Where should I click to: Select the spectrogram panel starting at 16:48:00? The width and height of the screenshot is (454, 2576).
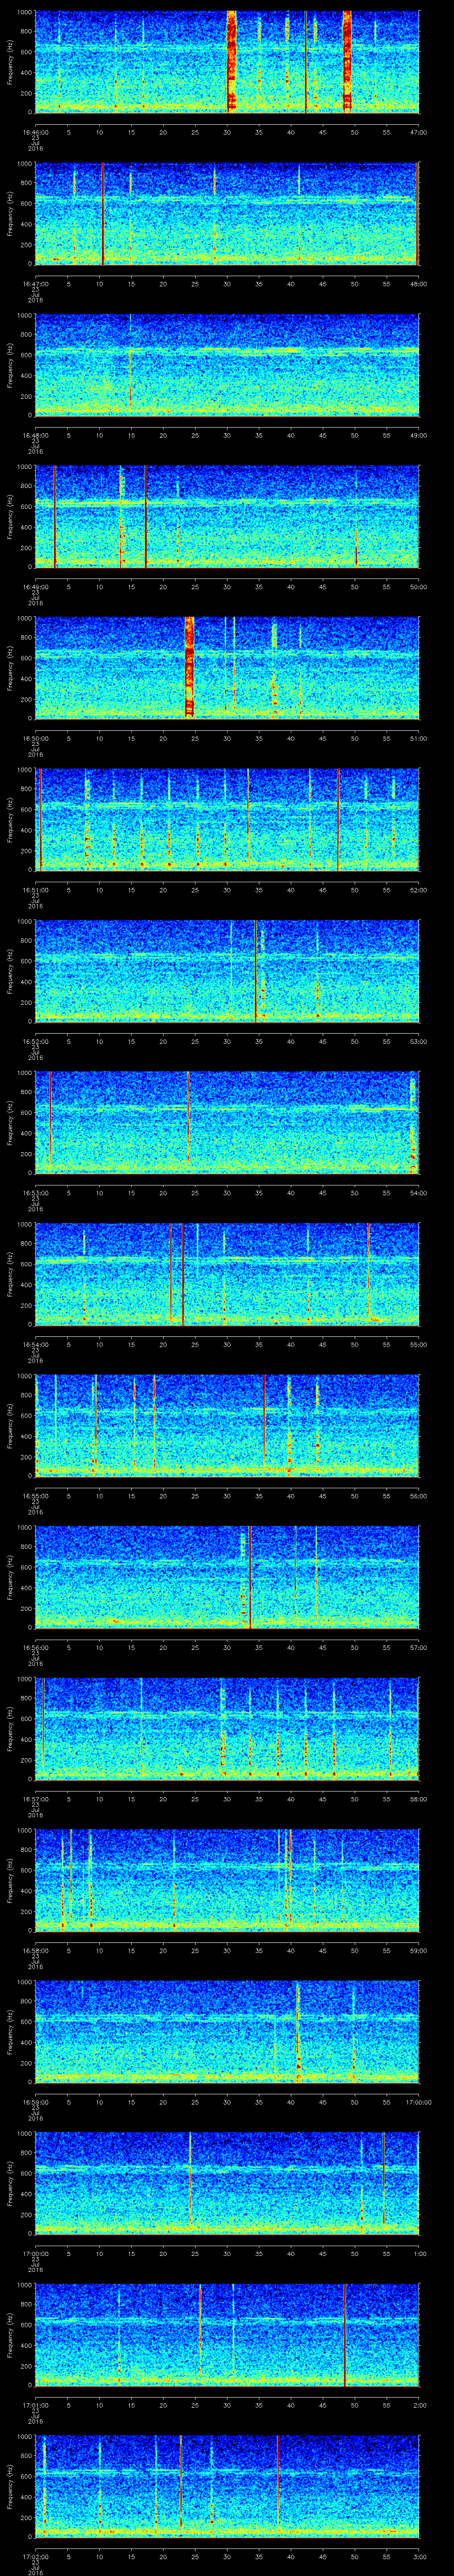click(227, 365)
